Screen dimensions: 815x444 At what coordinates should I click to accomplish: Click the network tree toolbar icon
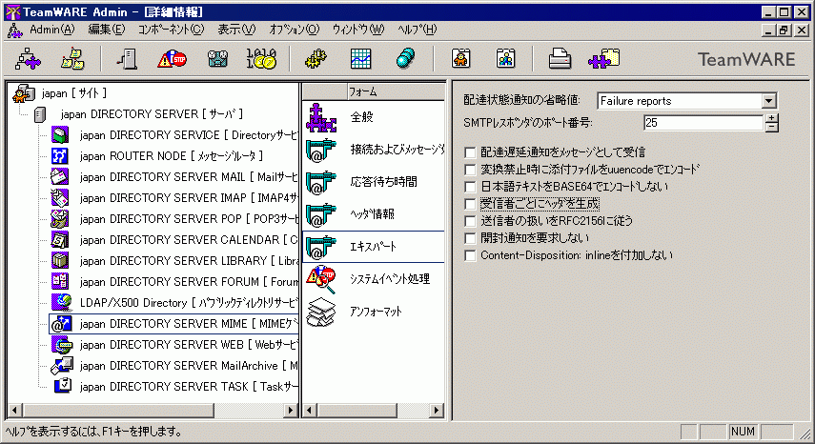click(x=28, y=59)
